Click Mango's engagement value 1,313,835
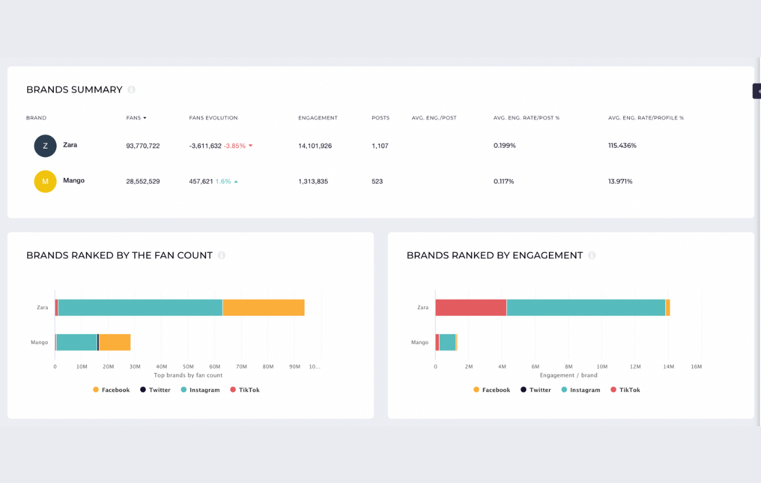Screen dimensions: 761x483 (x=313, y=181)
